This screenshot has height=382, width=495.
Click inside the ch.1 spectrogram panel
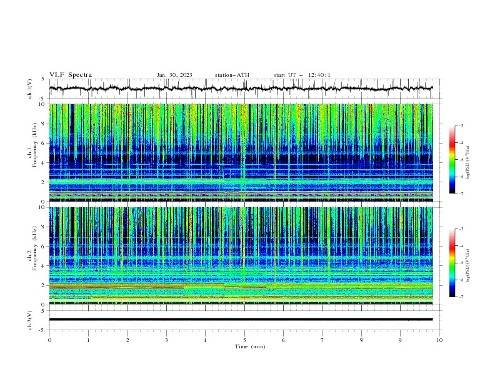pos(241,152)
